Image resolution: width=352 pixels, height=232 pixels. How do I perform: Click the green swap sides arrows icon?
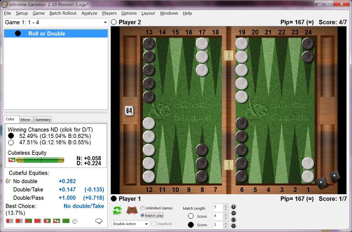(x=117, y=210)
